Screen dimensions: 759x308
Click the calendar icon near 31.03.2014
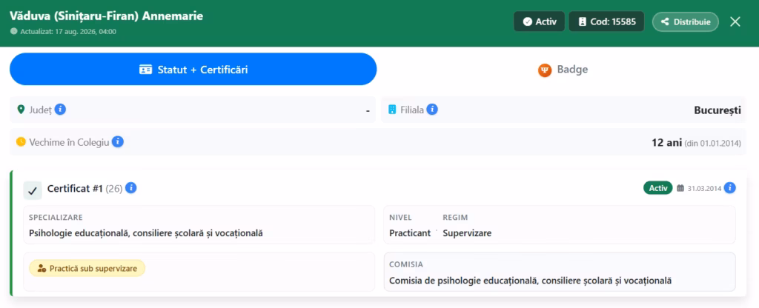pos(680,188)
